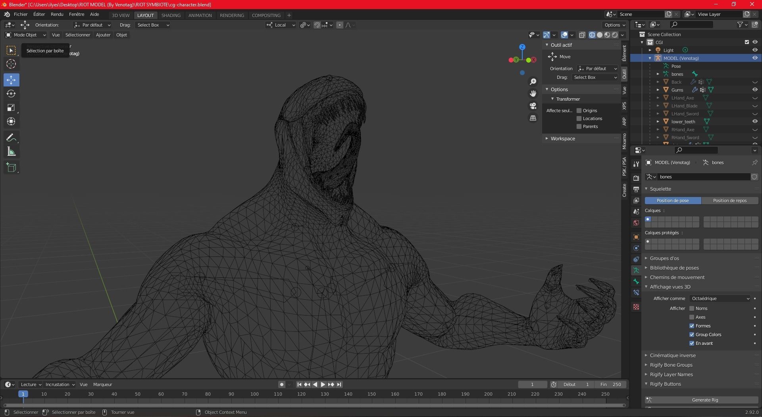Open the Mixamo sidebar tab
762x417 pixels.
(x=624, y=141)
